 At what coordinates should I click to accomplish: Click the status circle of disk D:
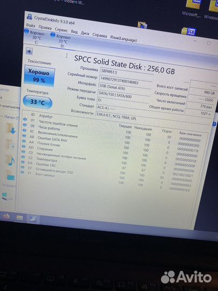click(53, 34)
